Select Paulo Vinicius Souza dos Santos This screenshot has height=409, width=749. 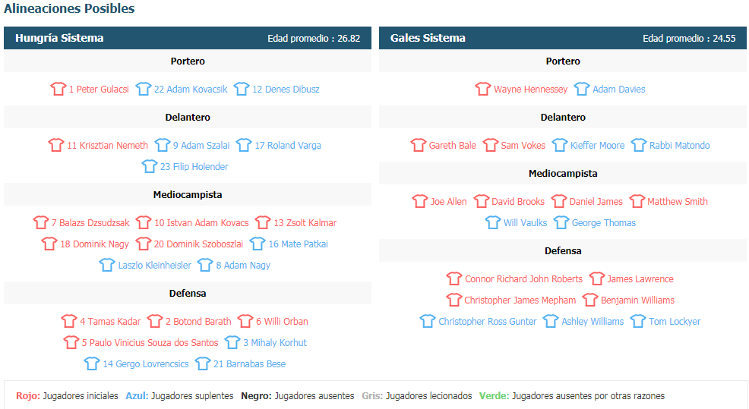tap(150, 343)
